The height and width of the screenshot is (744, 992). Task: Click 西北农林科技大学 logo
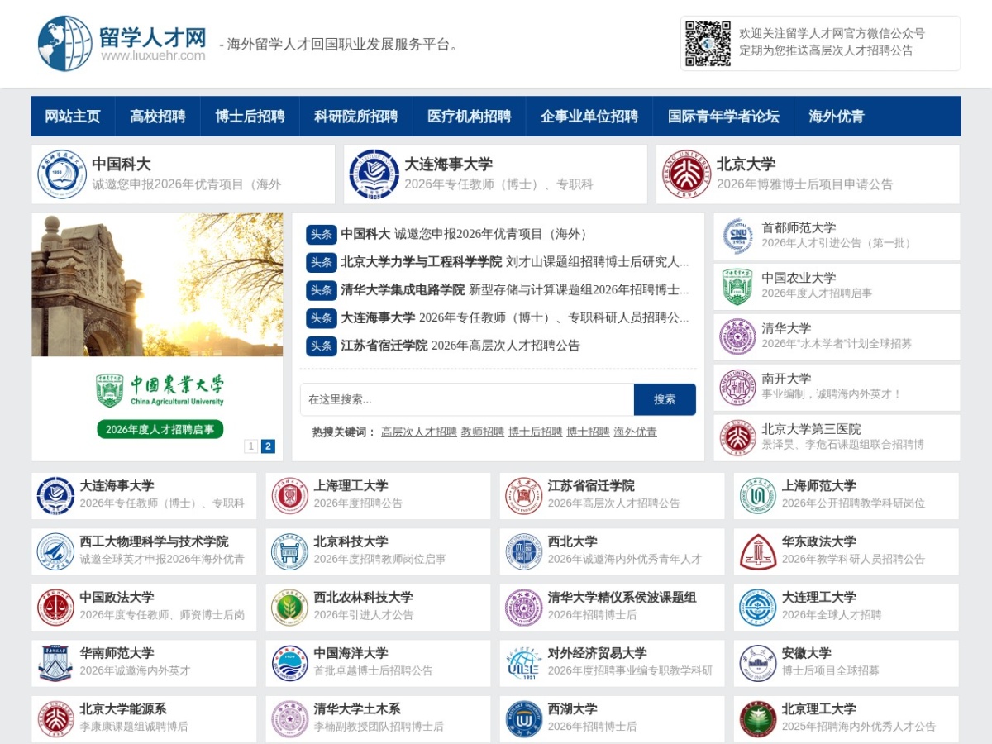(290, 607)
